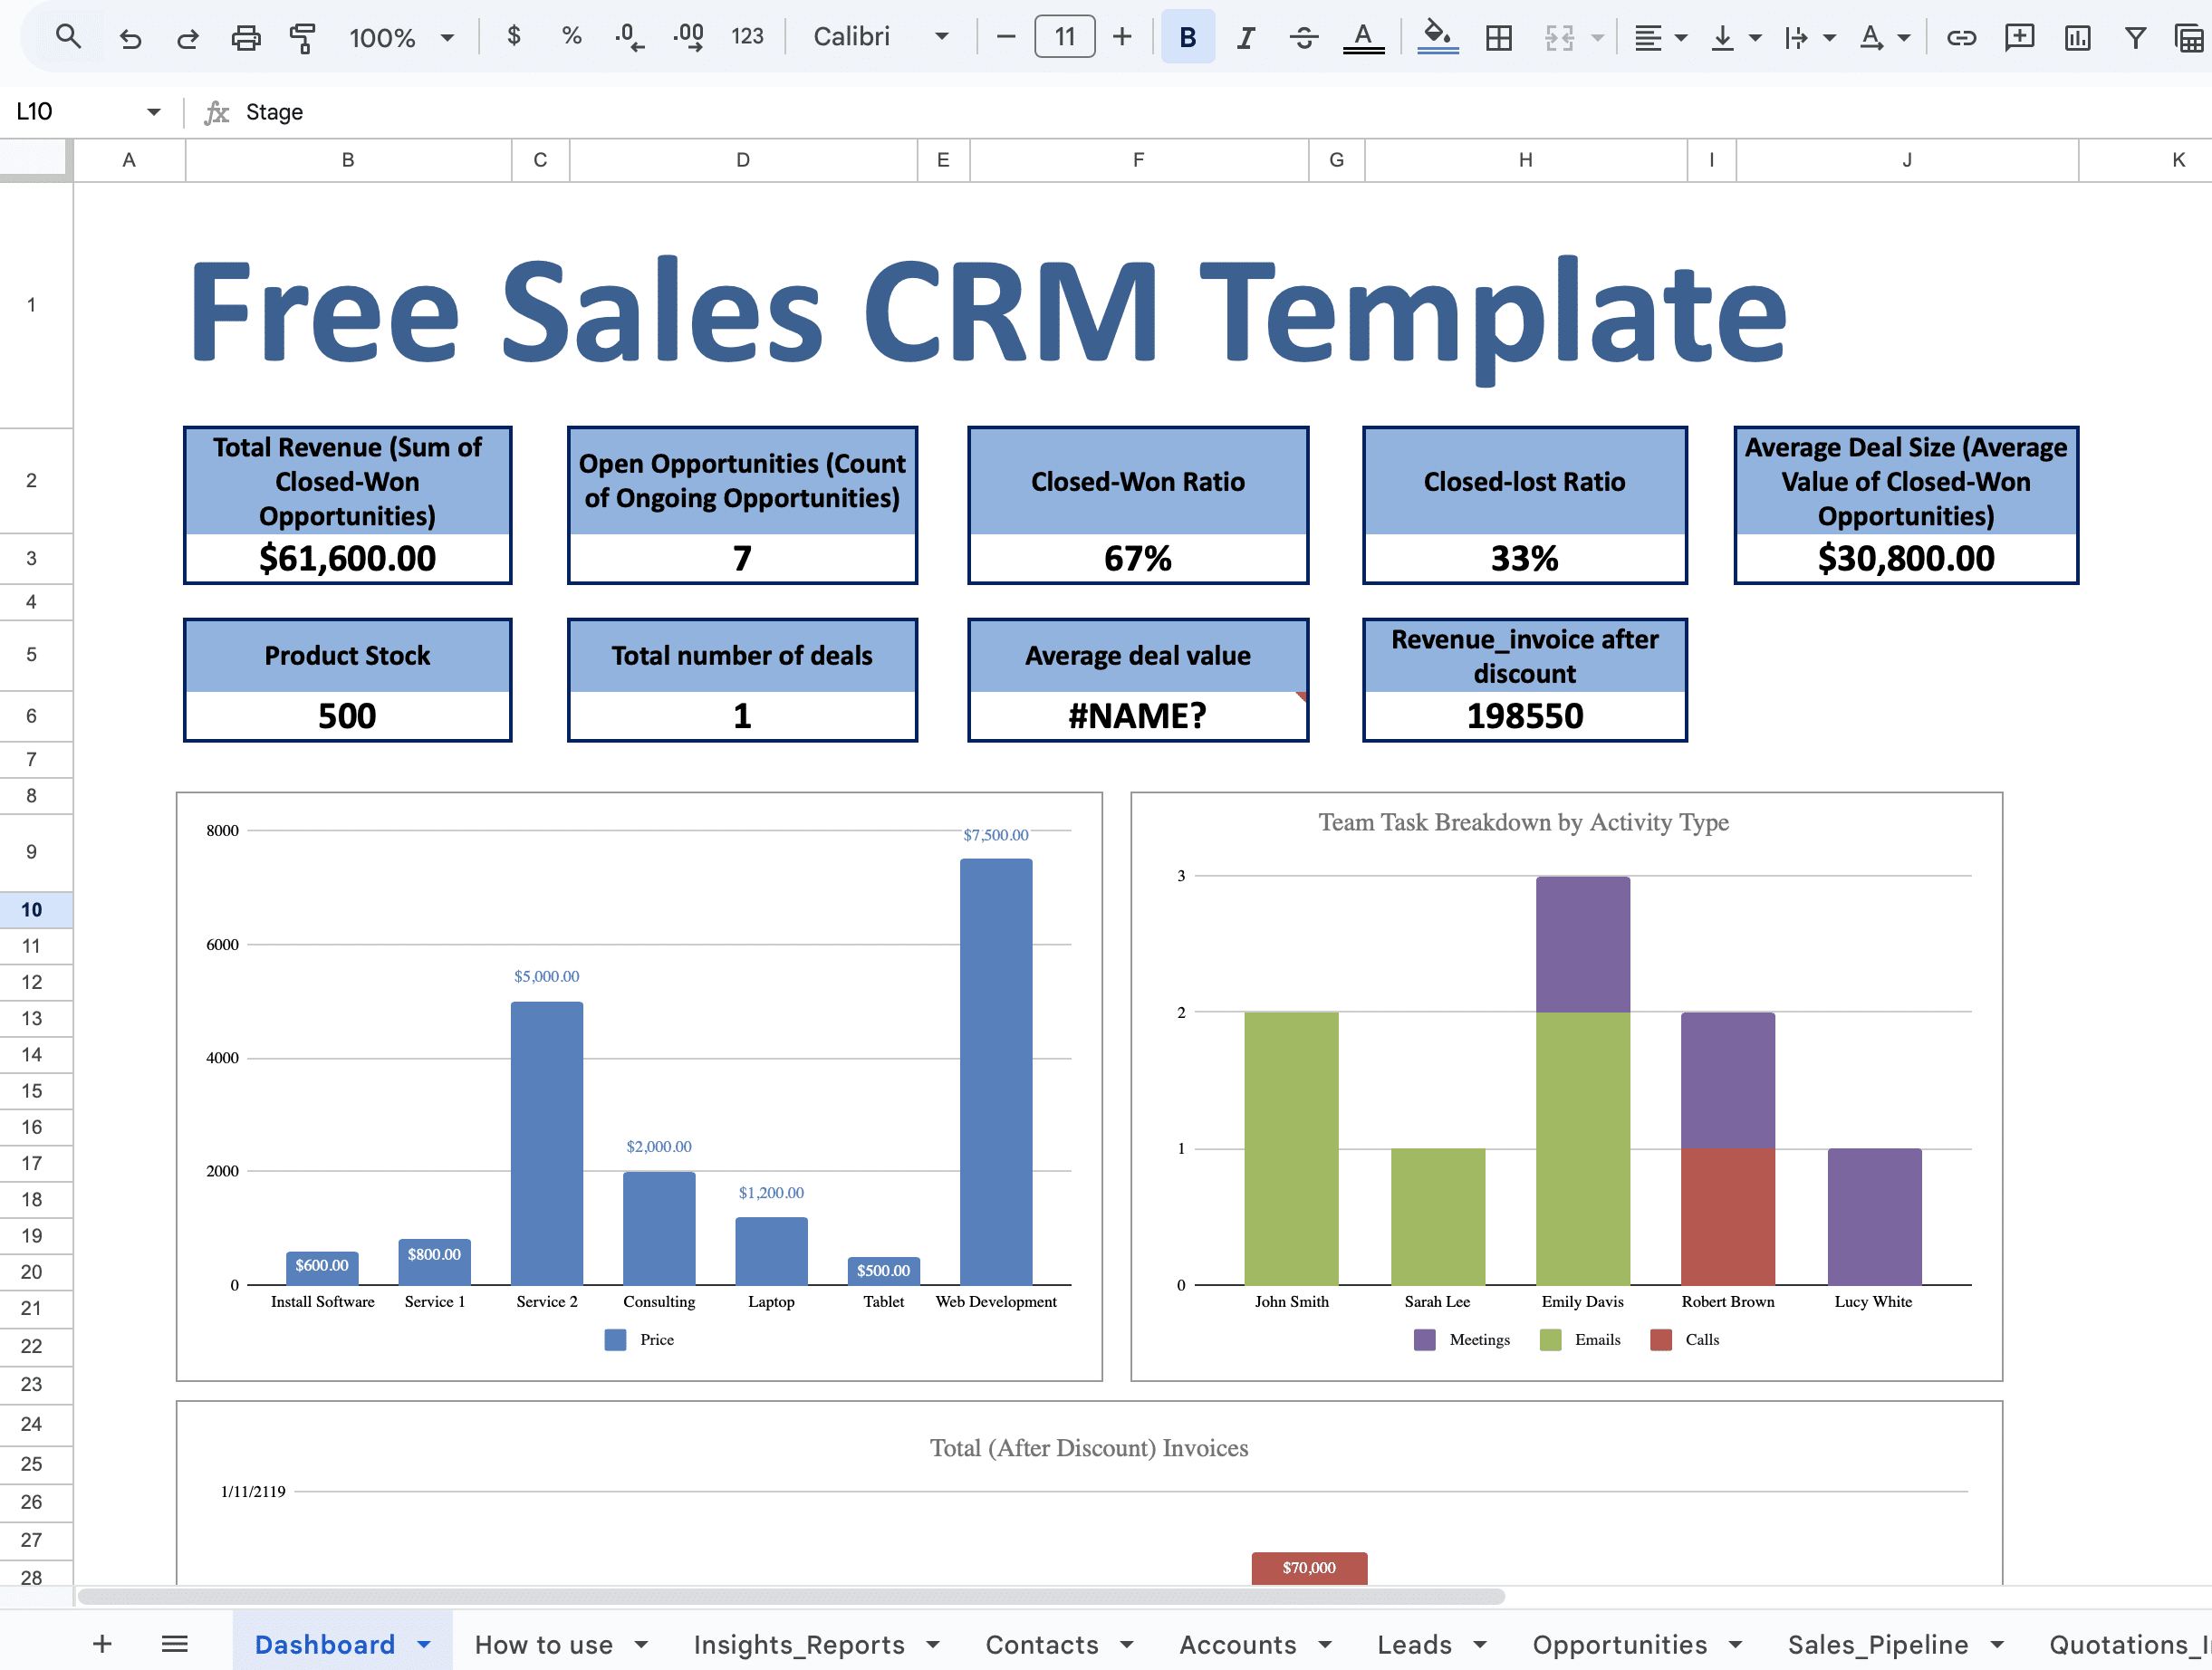Insert a chart from the toolbar
This screenshot has height=1670, width=2212.
[x=2077, y=38]
